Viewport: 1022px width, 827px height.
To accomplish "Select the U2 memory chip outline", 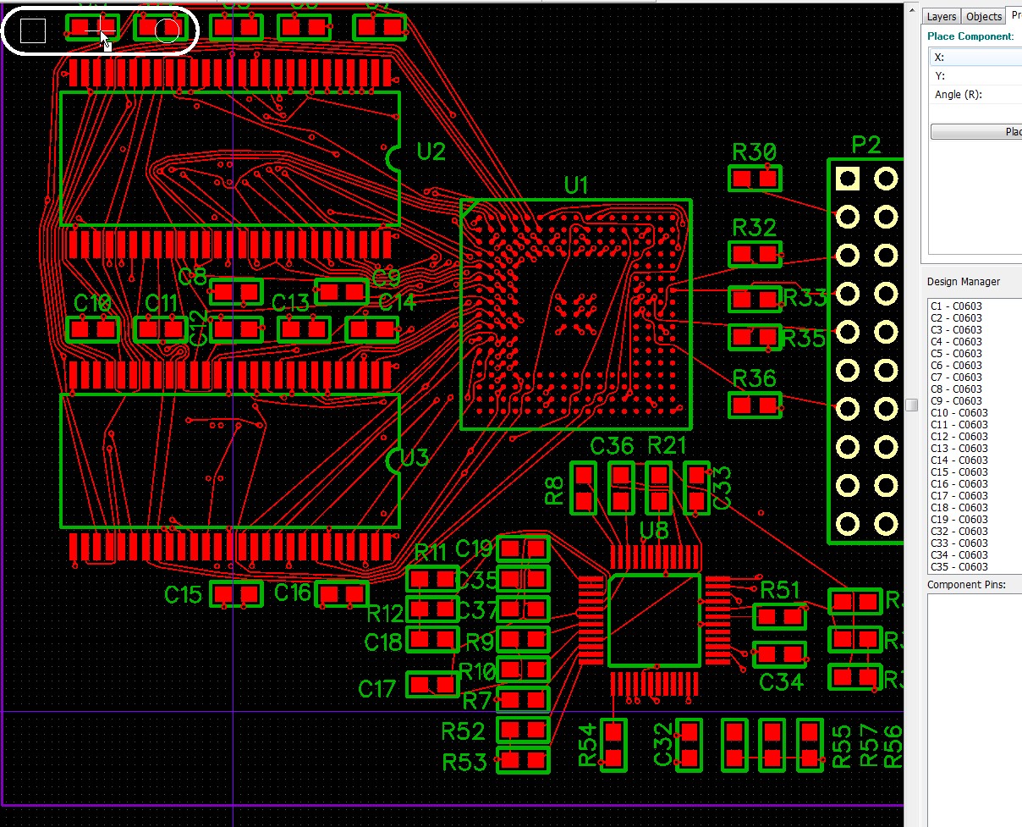I will (x=229, y=158).
